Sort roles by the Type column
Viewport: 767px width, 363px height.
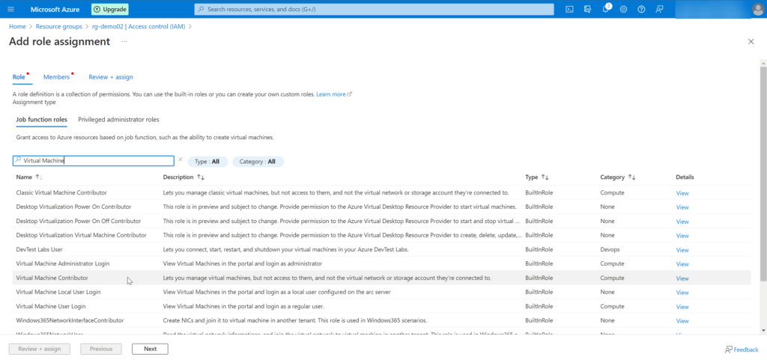click(536, 177)
